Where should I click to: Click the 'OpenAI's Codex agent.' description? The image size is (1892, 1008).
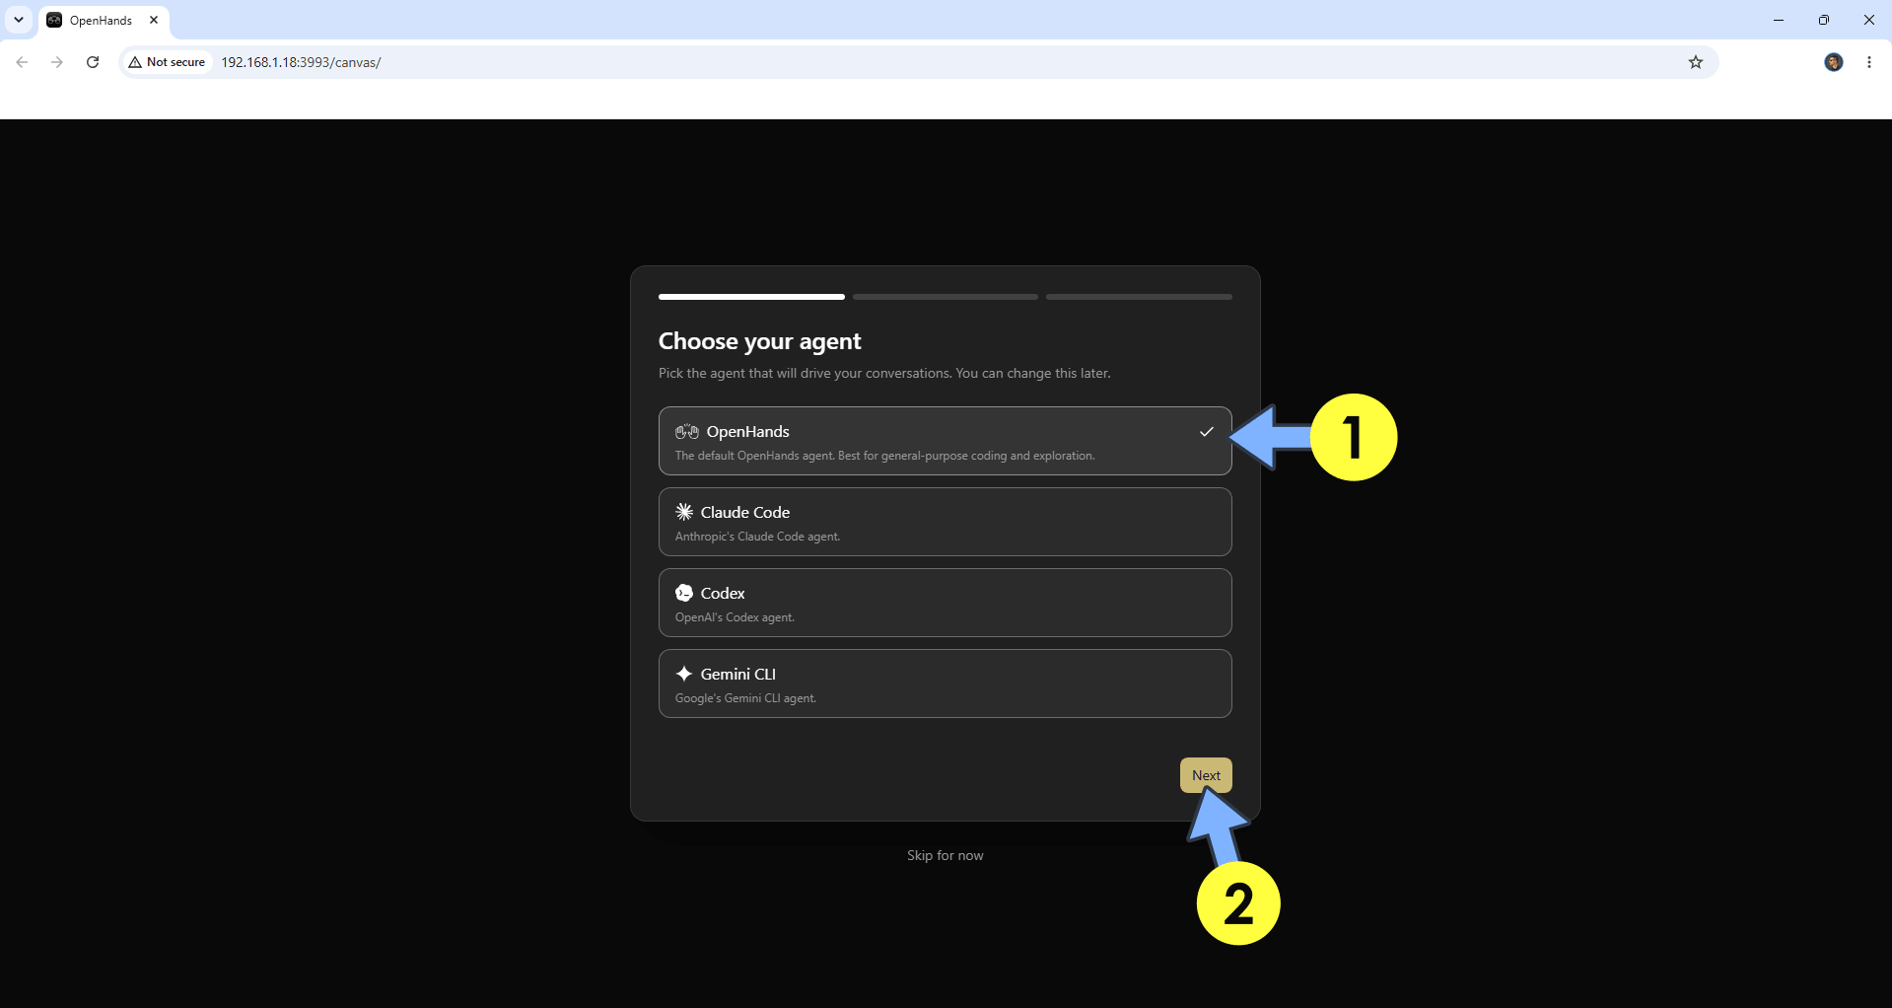coord(735,617)
